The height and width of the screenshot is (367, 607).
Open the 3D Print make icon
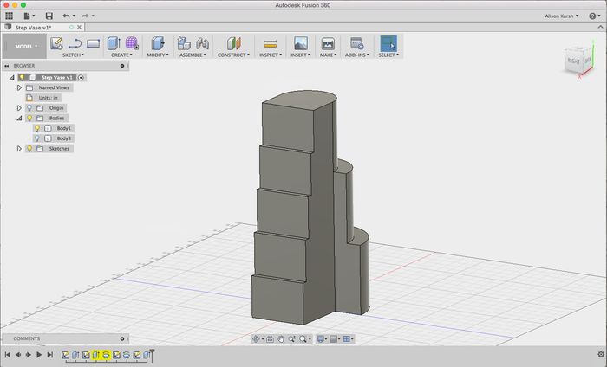328,43
